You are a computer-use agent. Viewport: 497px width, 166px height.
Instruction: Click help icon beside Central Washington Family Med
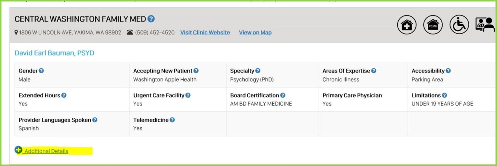151,19
